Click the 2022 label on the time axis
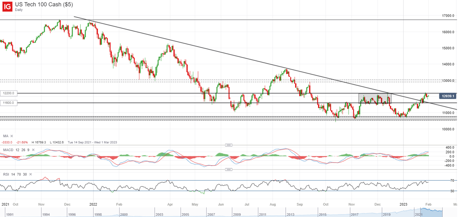This screenshot has width=462, height=217. pyautogui.click(x=94, y=204)
